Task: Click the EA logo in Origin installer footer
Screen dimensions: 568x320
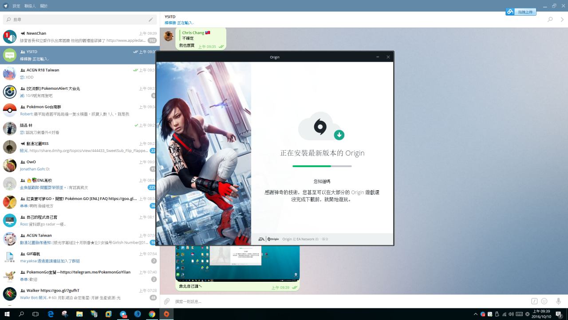Action: (262, 239)
